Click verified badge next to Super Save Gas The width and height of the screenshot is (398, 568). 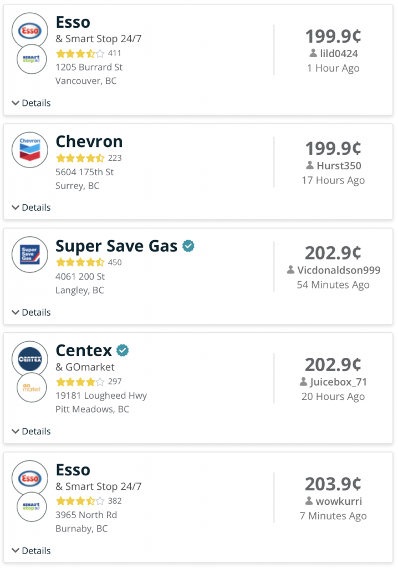tap(188, 246)
